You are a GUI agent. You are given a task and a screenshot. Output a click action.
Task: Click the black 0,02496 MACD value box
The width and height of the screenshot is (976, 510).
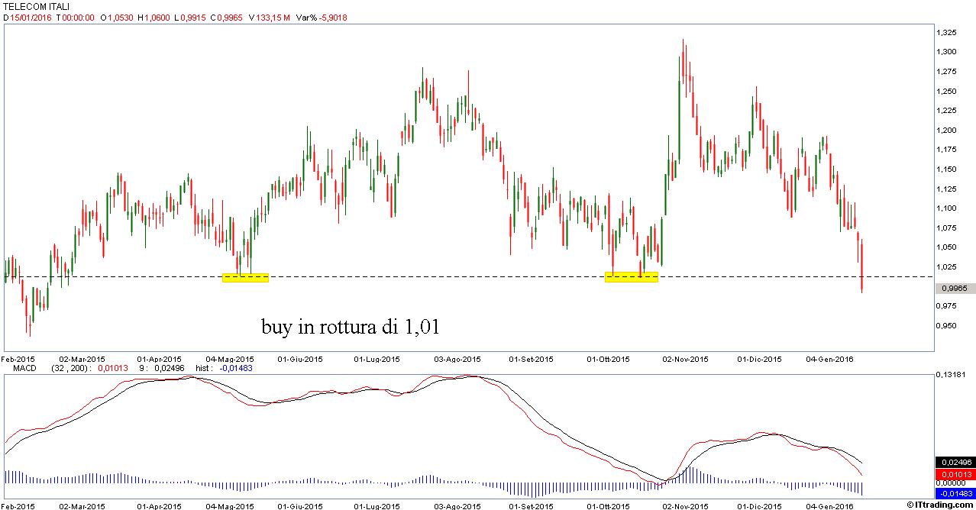point(955,463)
